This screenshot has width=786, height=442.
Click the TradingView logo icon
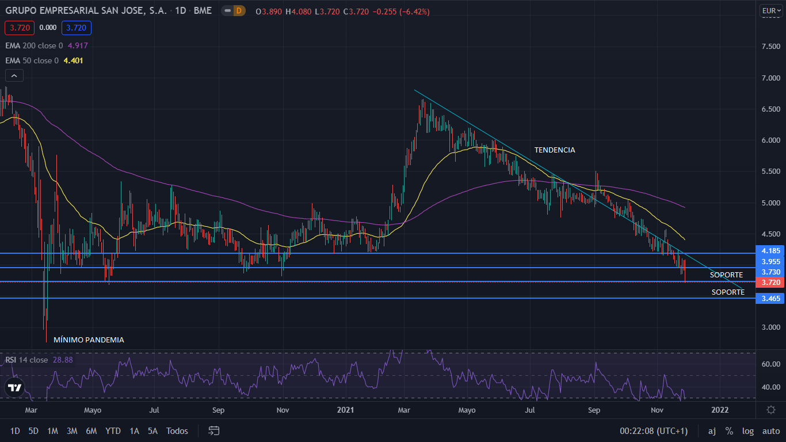tap(15, 387)
